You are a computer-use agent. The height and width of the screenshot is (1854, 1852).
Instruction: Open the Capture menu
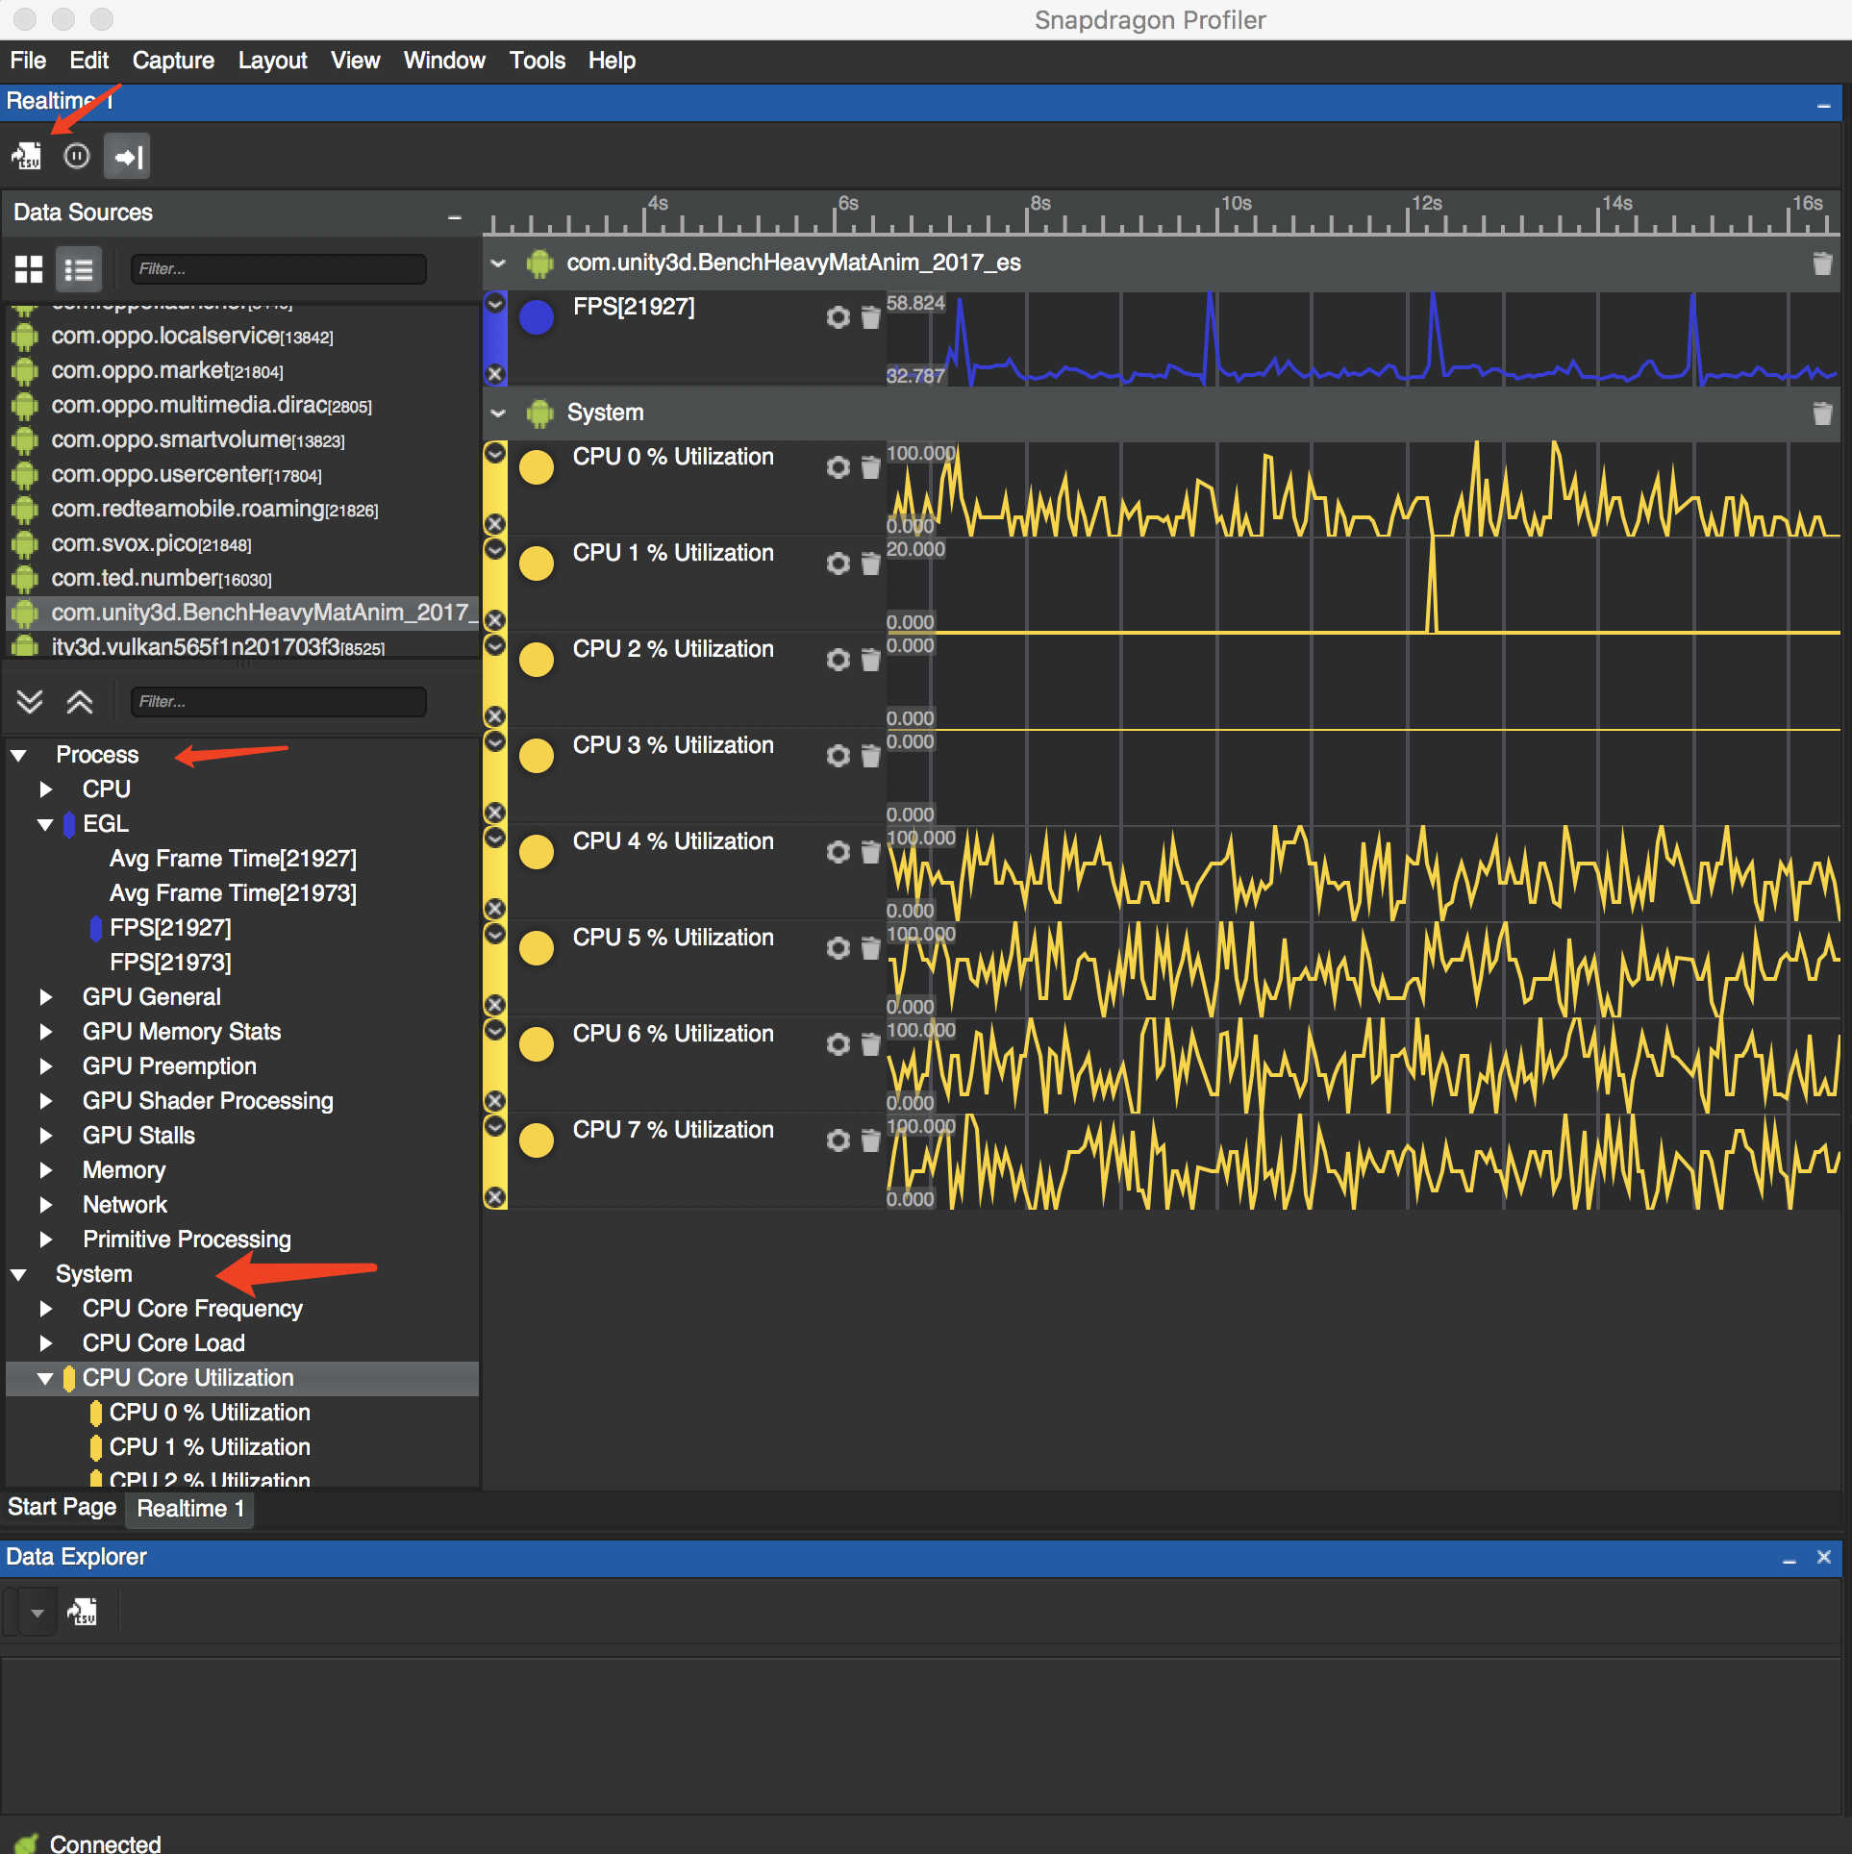coord(173,61)
